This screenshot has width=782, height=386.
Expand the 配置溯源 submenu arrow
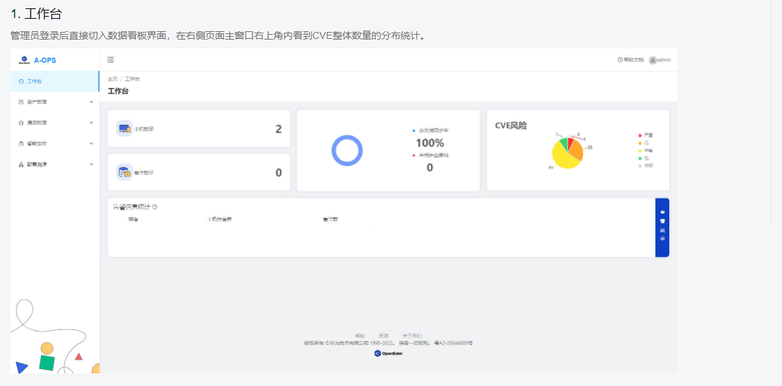click(91, 165)
